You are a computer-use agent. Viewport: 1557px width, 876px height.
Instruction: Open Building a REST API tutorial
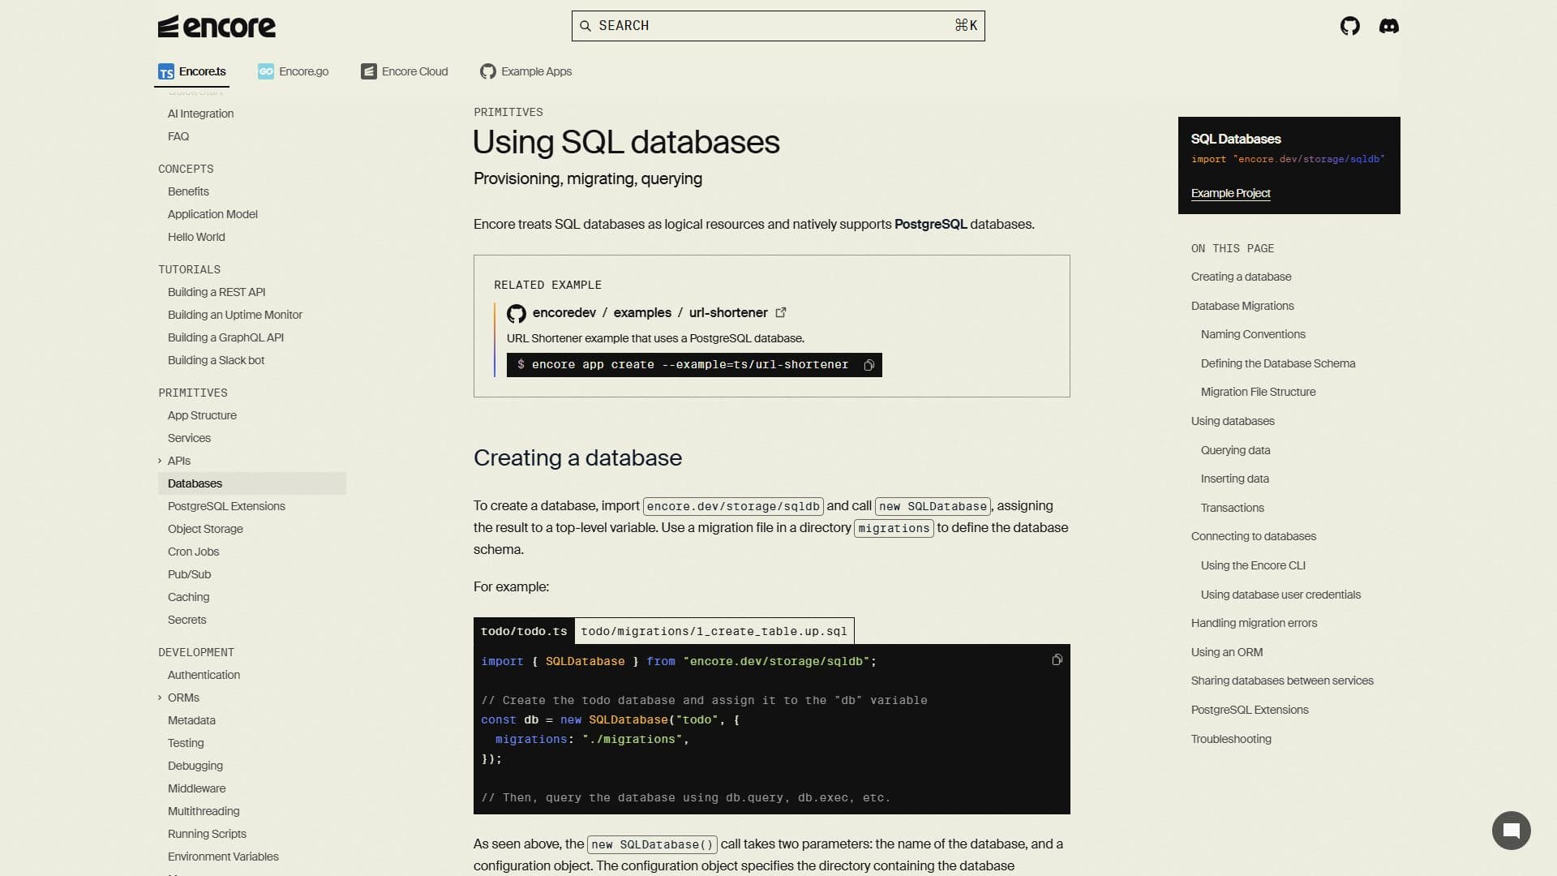tap(217, 292)
